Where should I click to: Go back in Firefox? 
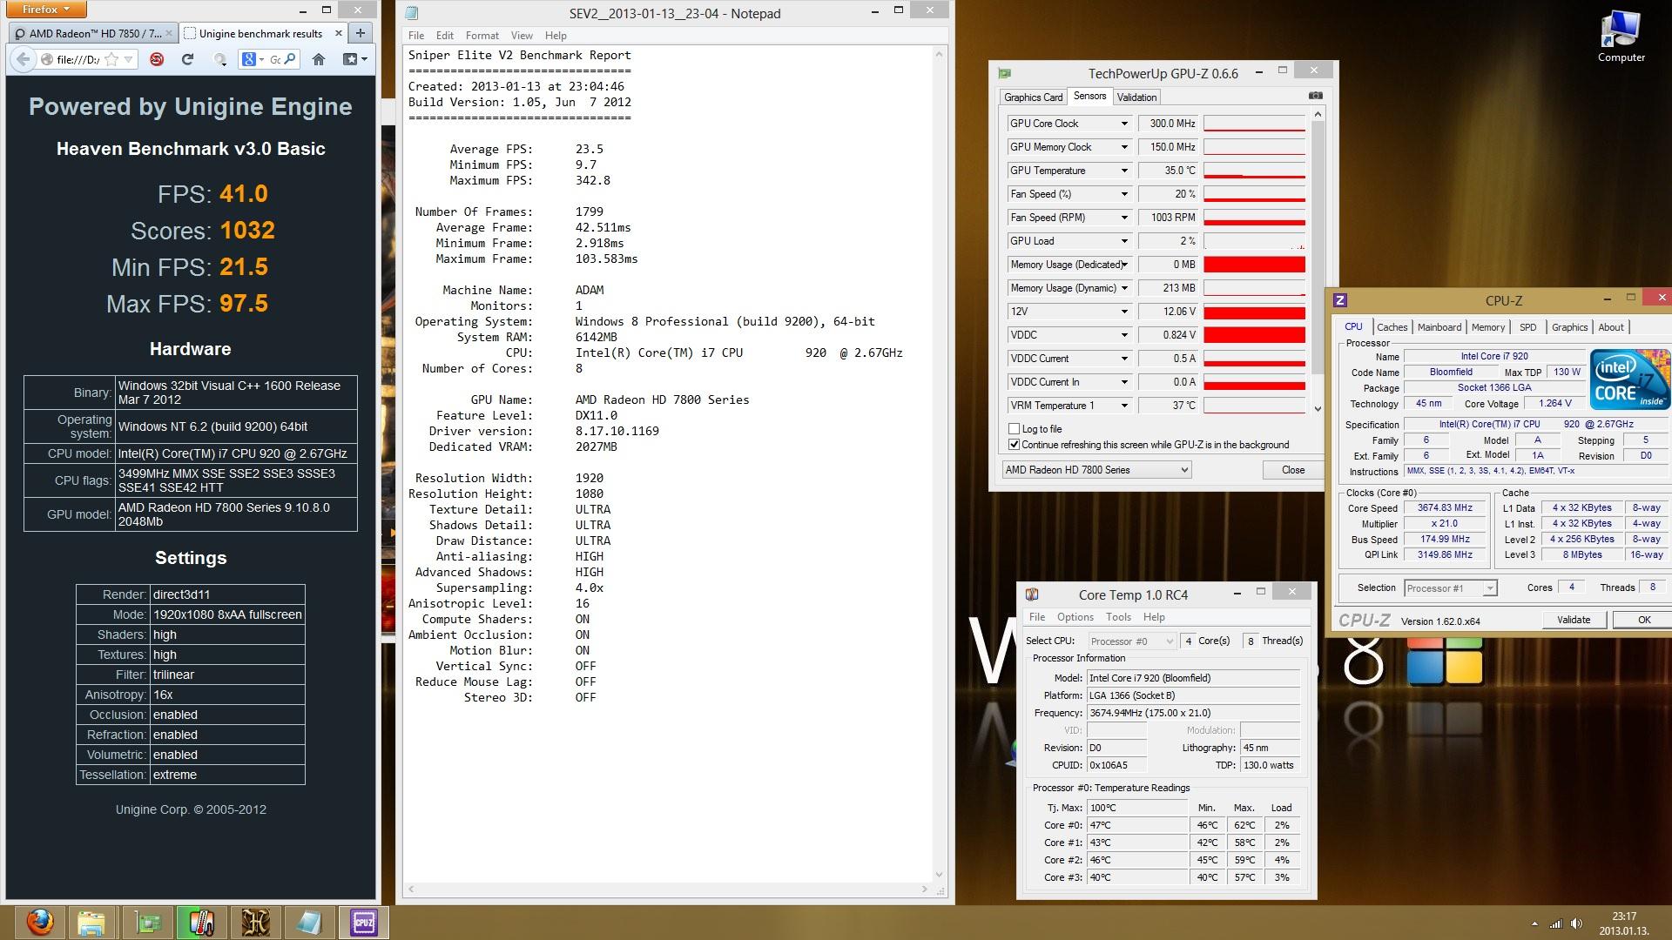pos(23,59)
